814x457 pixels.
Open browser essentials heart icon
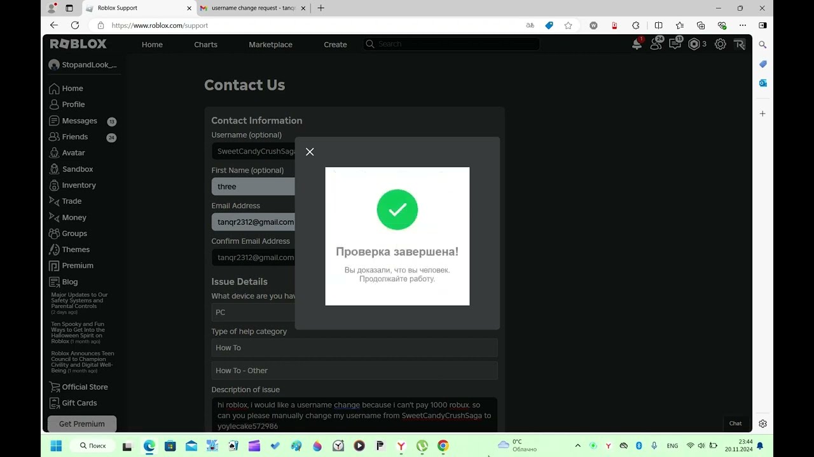(x=722, y=25)
